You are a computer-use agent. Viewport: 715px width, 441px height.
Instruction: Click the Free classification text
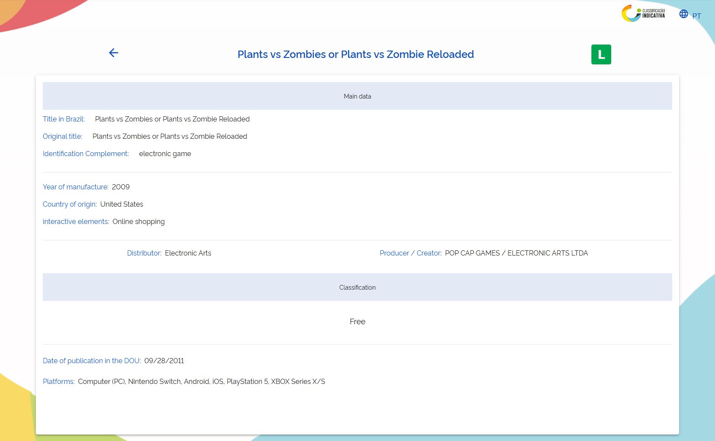click(x=357, y=322)
